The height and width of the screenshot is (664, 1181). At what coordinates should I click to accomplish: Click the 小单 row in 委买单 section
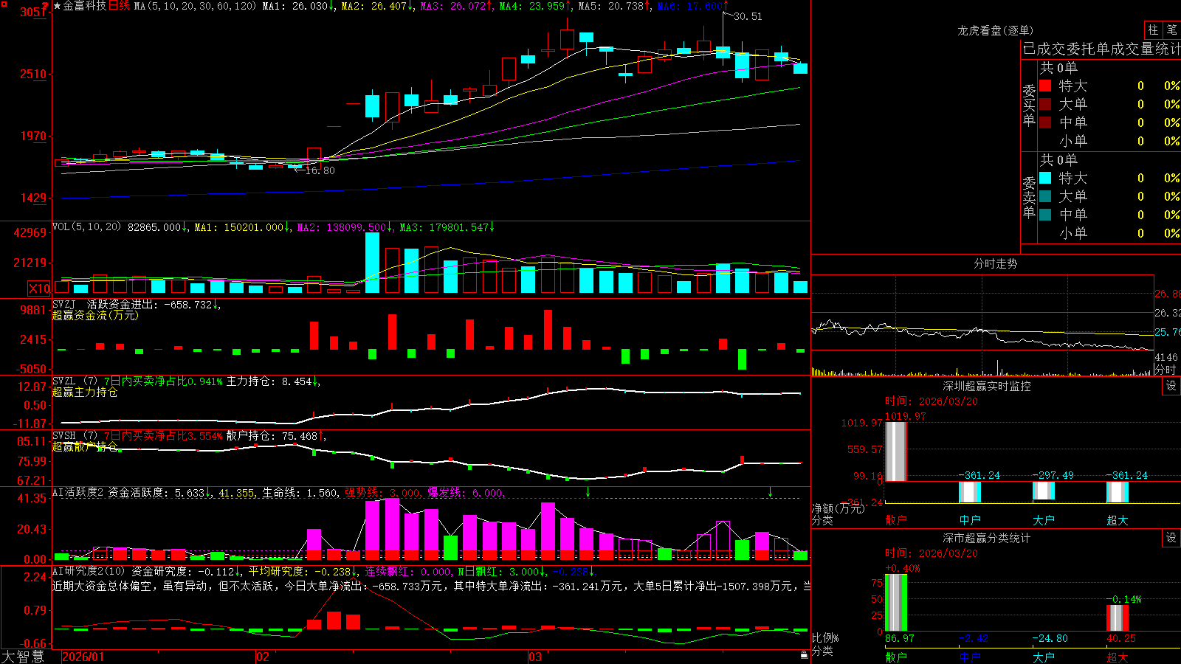[1109, 141]
